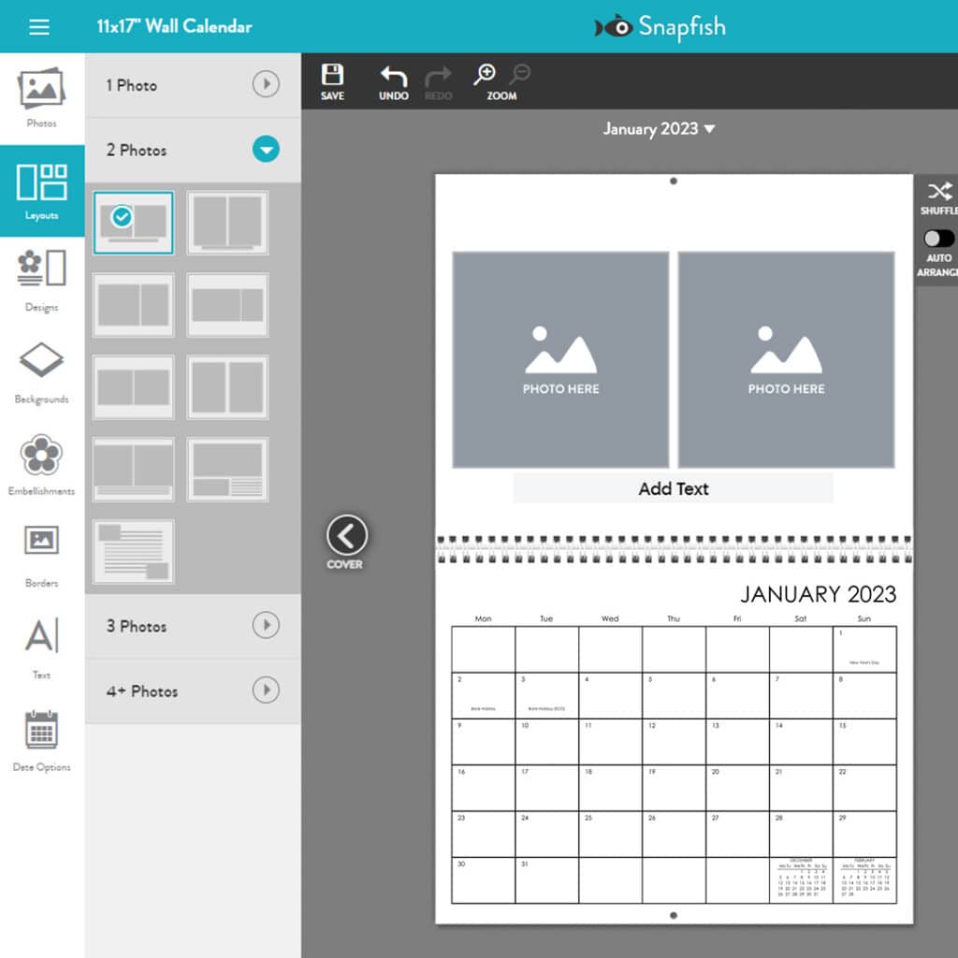This screenshot has height=958, width=958.
Task: Select the Text tool
Action: (41, 646)
